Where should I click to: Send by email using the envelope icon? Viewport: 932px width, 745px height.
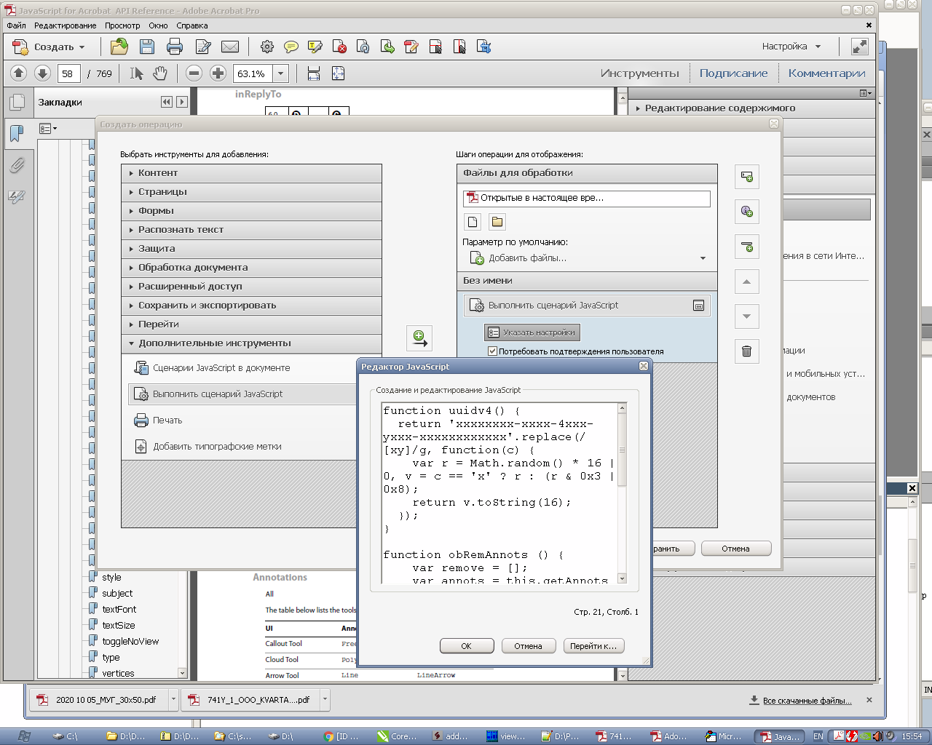click(x=230, y=47)
